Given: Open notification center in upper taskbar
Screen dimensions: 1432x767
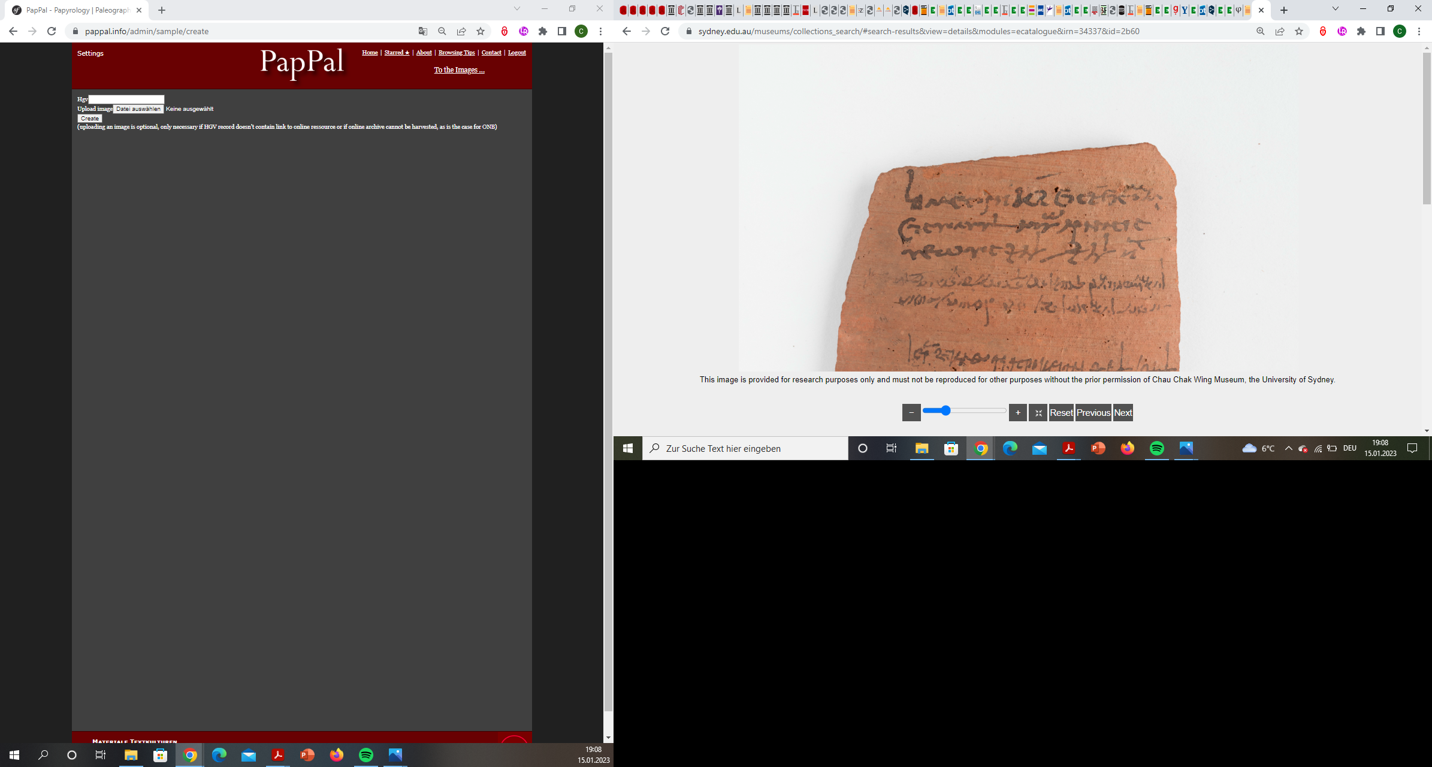Looking at the screenshot, I should (x=1412, y=448).
